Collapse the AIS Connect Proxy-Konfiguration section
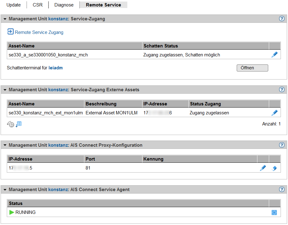Viewport: 288px width, 225px height. pos(5,145)
